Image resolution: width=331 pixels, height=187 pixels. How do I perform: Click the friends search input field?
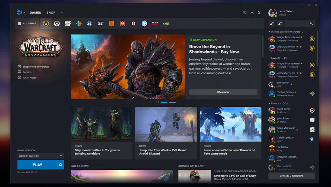(297, 23)
